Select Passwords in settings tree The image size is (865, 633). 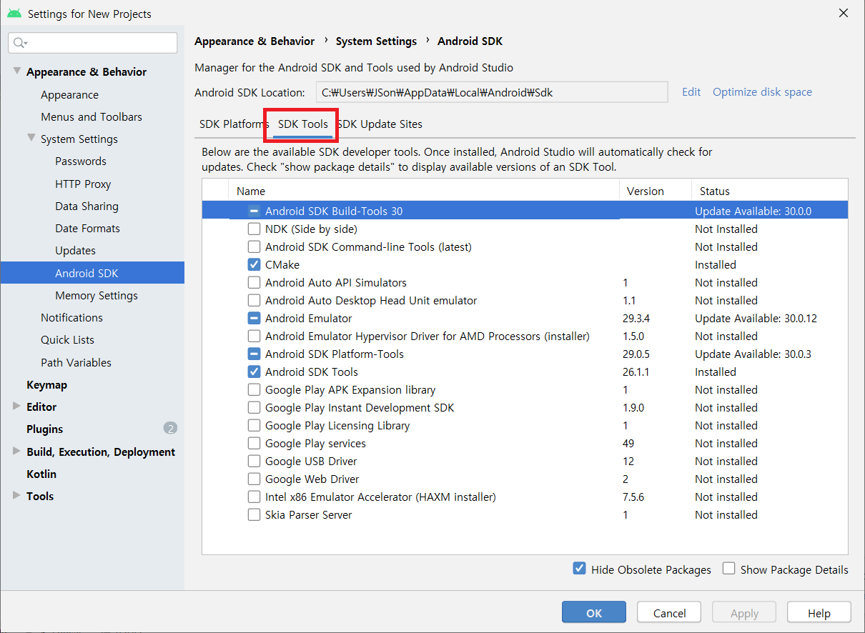(x=81, y=161)
